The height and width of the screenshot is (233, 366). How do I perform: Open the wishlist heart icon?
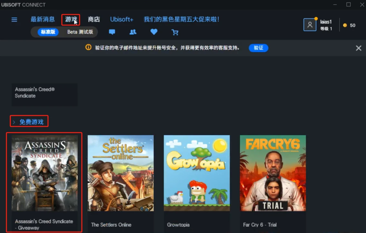pos(154,32)
